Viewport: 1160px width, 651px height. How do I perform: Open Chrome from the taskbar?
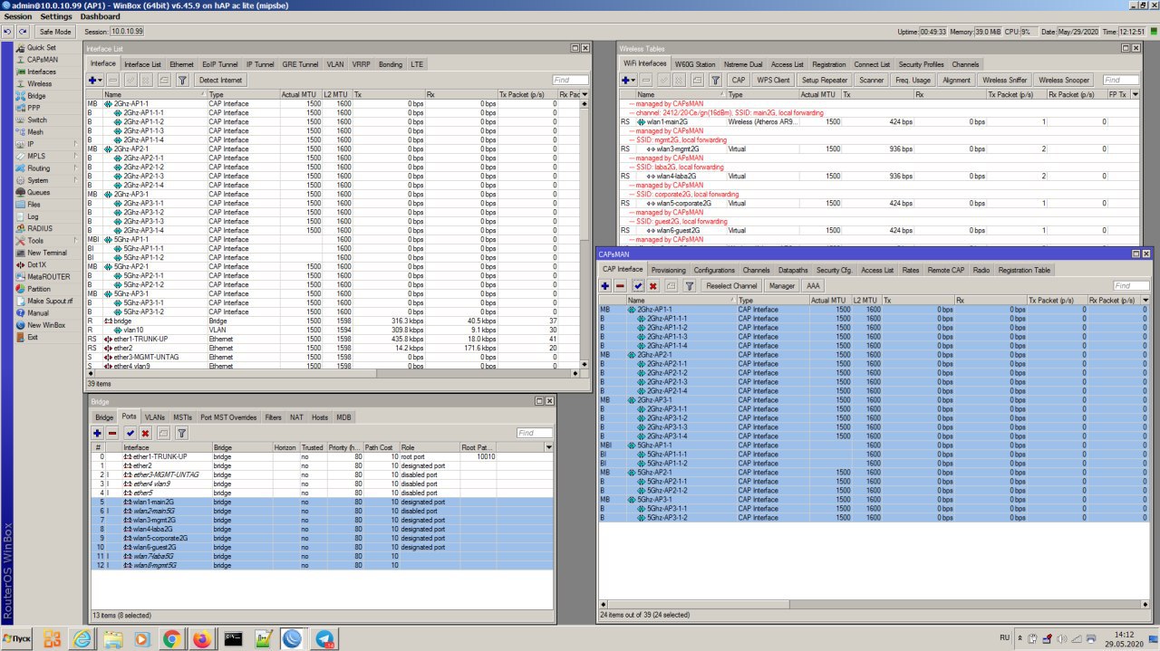[x=171, y=639]
